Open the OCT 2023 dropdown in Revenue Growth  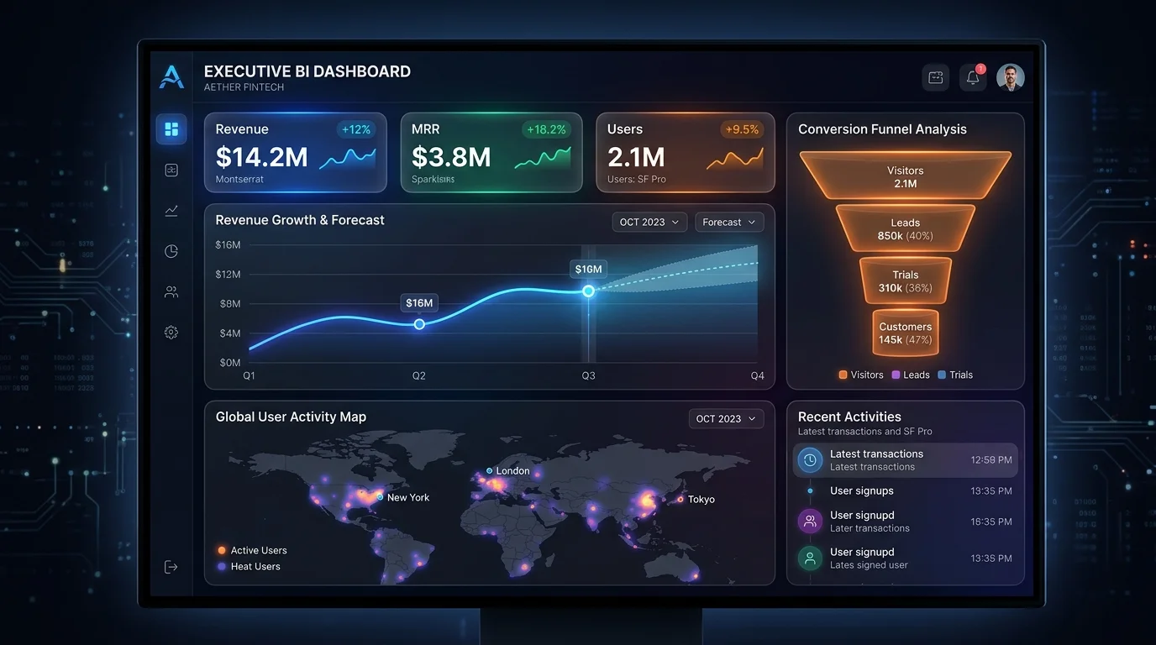649,222
